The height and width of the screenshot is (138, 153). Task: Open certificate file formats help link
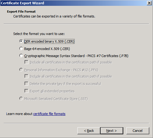[x=49, y=114]
